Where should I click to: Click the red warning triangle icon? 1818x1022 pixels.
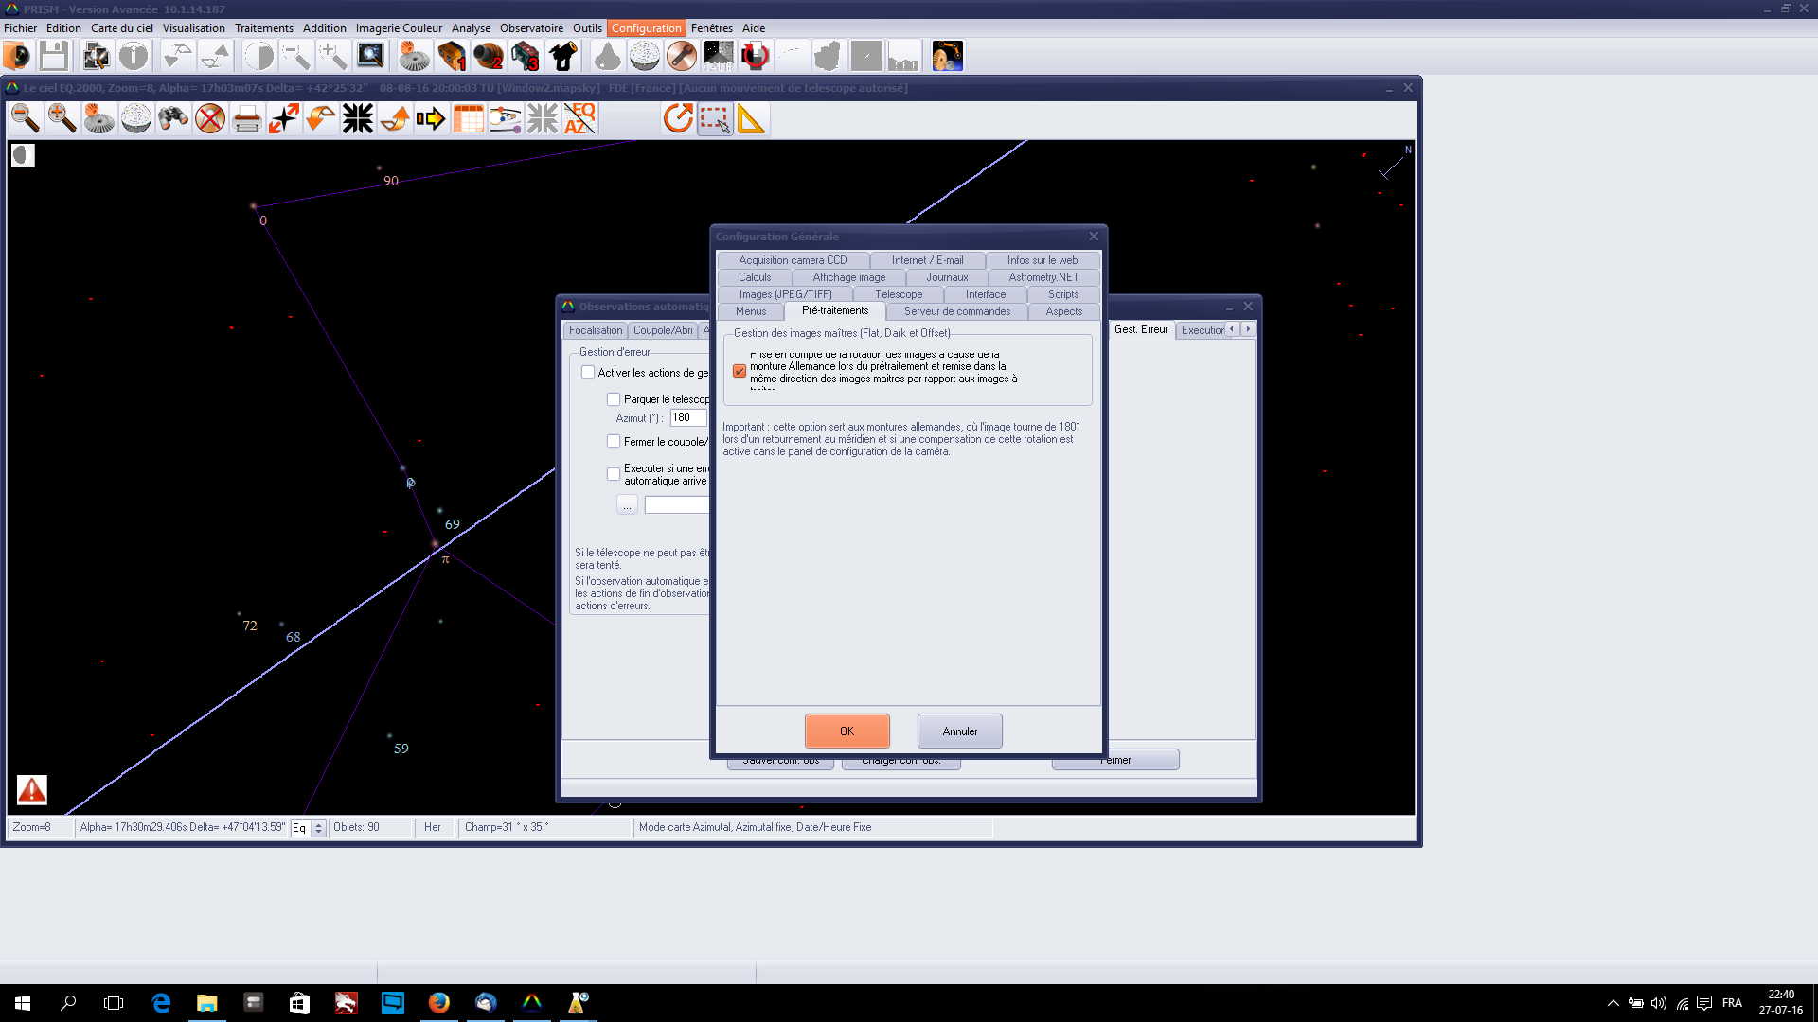coord(32,789)
